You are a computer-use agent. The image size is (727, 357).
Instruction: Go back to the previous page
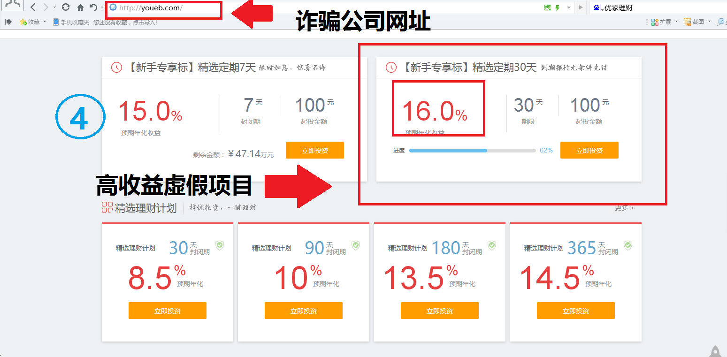[x=33, y=8]
